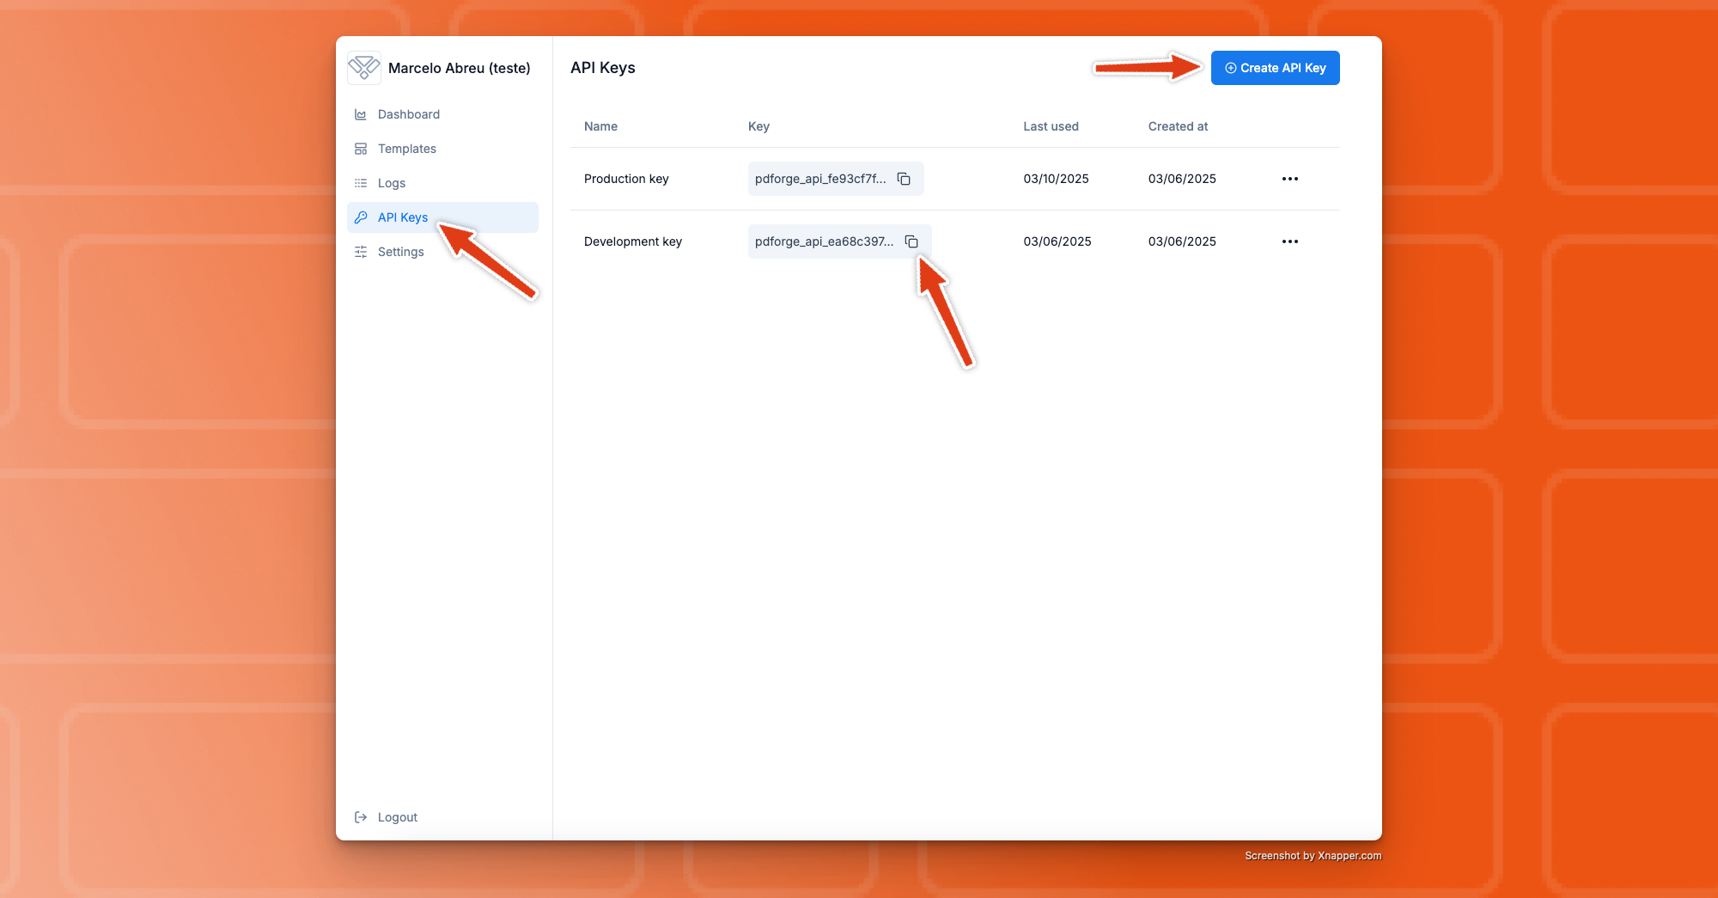Open the Development key more actions menu
The height and width of the screenshot is (898, 1718).
(1289, 241)
